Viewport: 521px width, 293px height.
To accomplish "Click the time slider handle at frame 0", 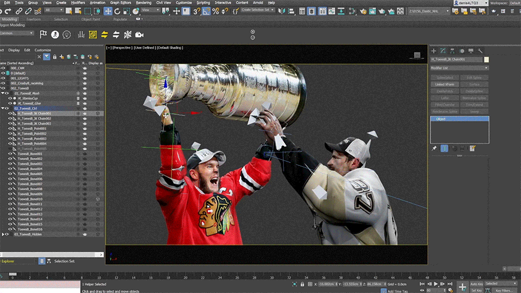I will 12,274.
